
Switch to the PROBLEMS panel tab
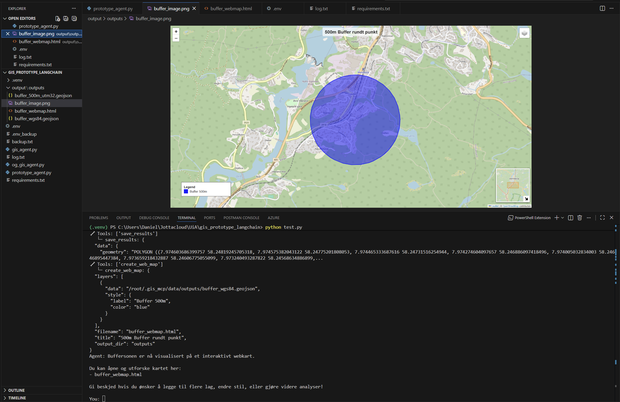(99, 218)
